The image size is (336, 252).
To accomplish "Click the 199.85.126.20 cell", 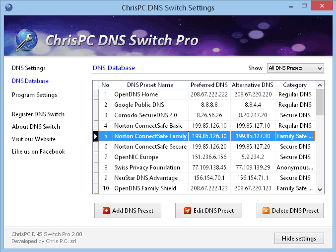I will point(209,147).
